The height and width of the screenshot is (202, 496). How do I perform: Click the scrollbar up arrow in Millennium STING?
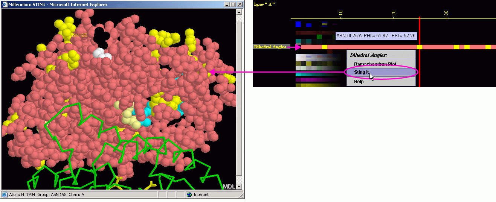coord(240,12)
